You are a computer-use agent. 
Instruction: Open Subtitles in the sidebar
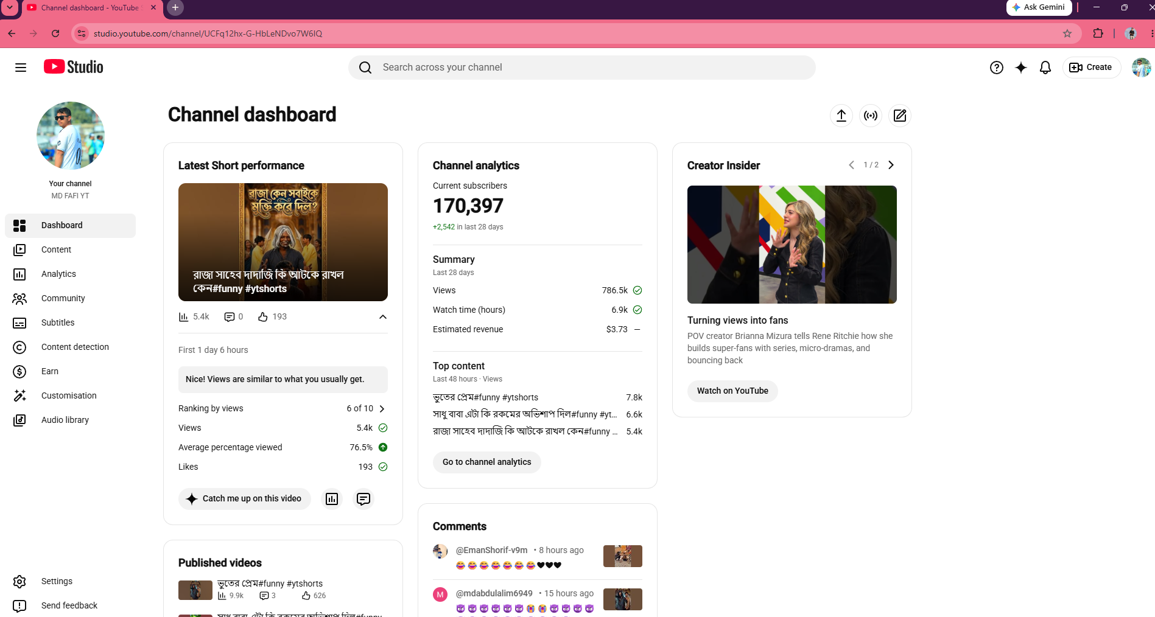[x=71, y=322]
